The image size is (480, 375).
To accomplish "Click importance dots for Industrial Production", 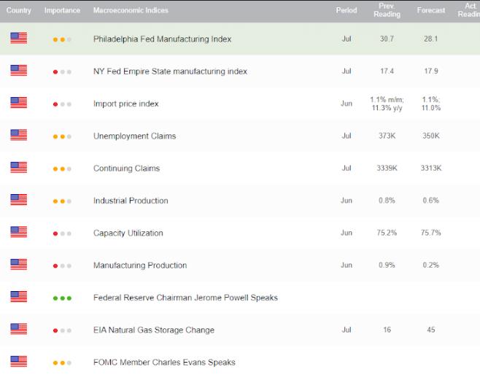I will (62, 201).
